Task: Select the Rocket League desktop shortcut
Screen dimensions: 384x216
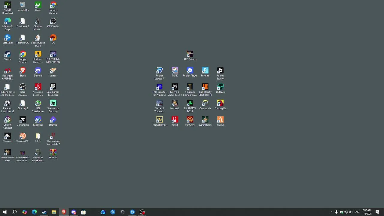Action: 159,74
